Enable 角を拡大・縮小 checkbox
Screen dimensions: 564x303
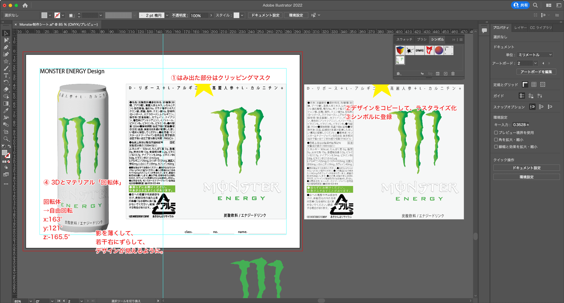point(496,140)
